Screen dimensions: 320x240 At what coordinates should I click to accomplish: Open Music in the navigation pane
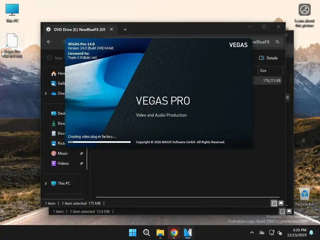coord(59,153)
